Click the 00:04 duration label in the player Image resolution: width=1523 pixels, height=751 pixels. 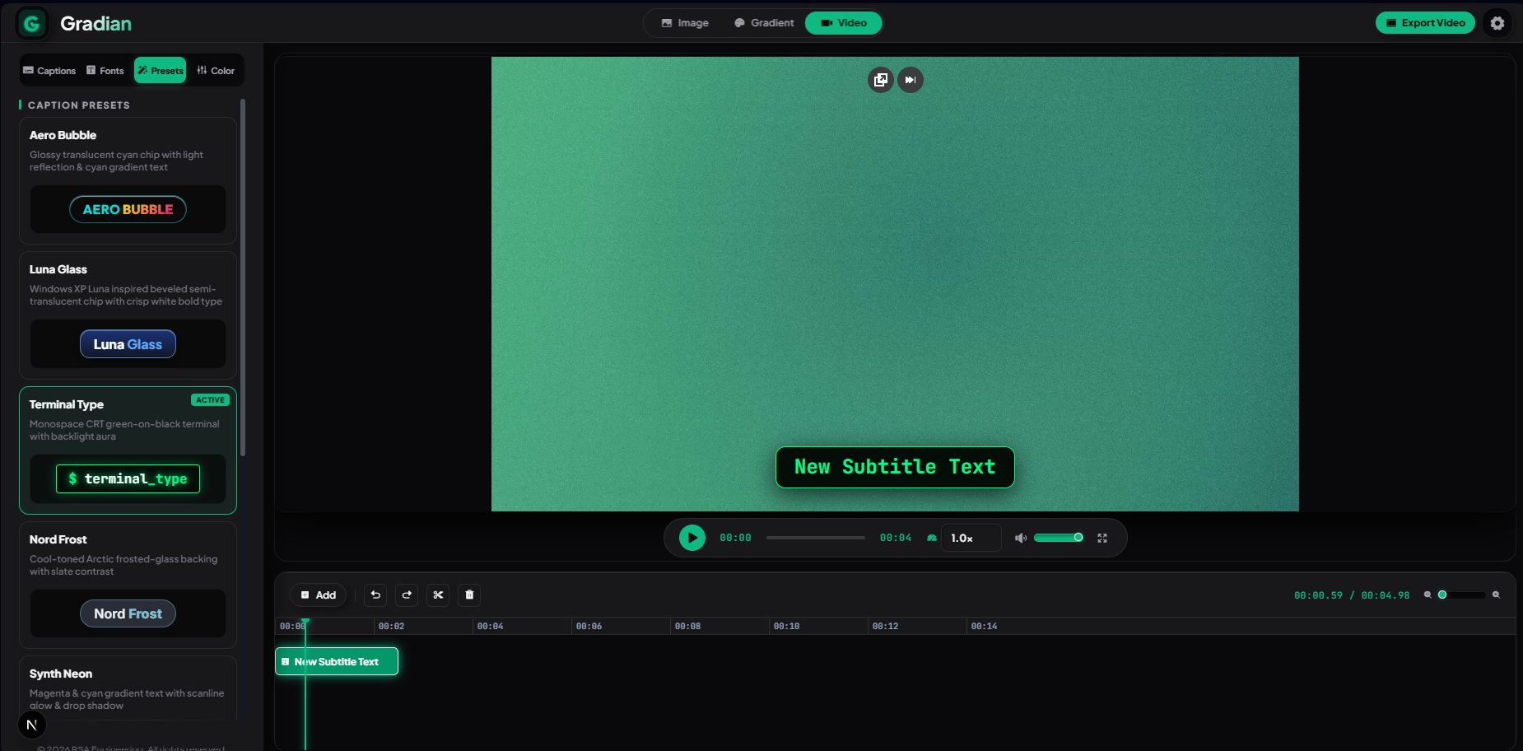click(896, 538)
